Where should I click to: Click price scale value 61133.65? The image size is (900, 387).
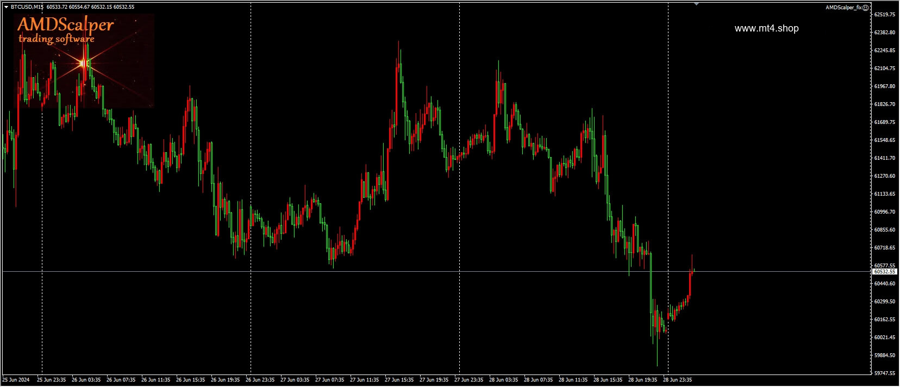(884, 194)
